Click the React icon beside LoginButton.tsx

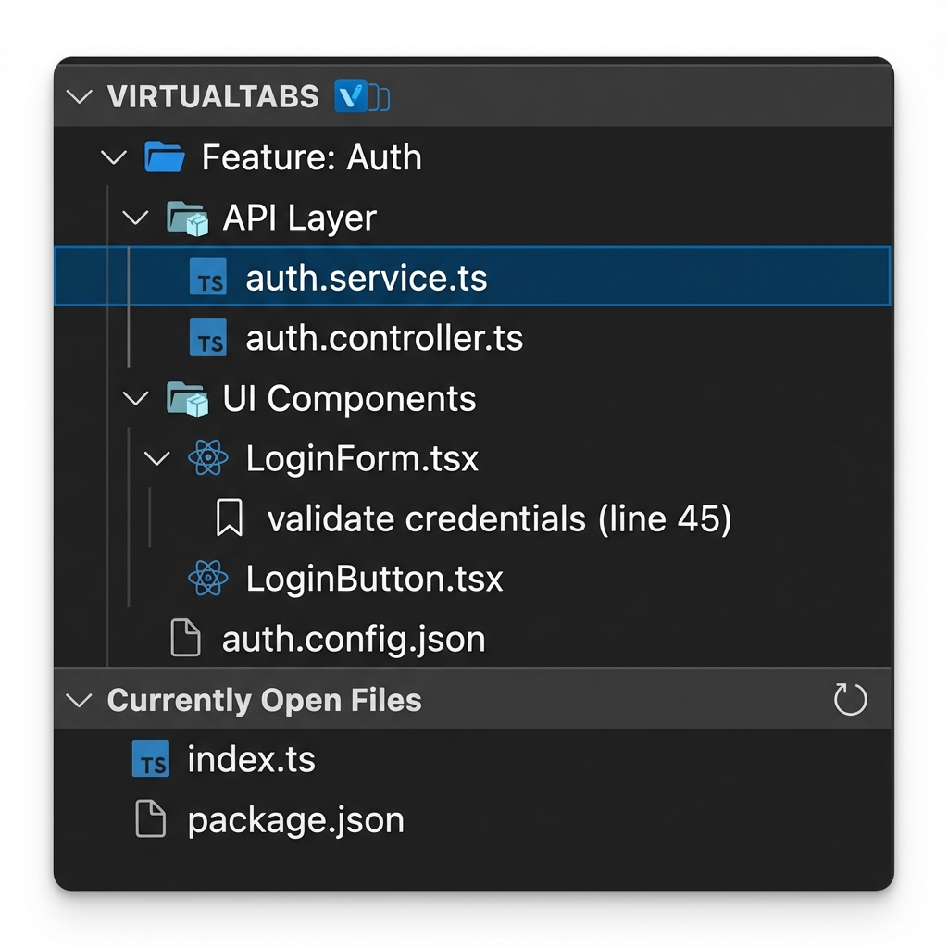pos(208,580)
